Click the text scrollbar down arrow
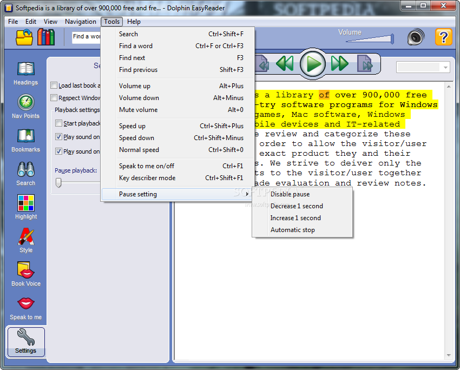460x370 pixels. coord(449,355)
